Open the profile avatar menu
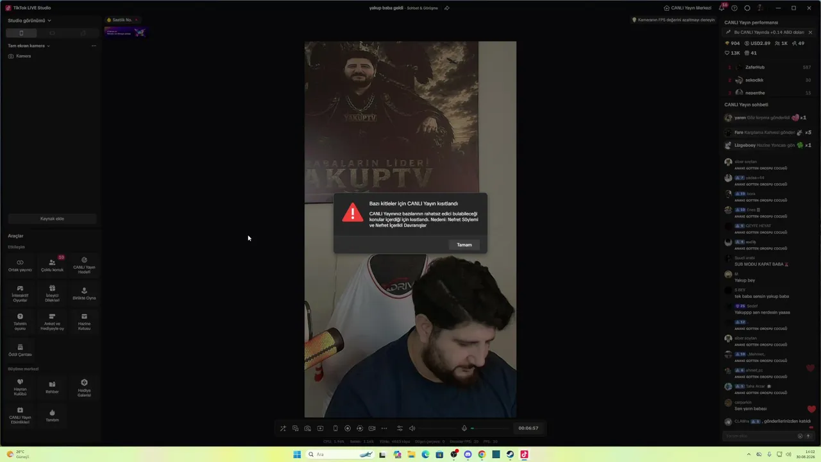The height and width of the screenshot is (462, 821). [x=760, y=8]
